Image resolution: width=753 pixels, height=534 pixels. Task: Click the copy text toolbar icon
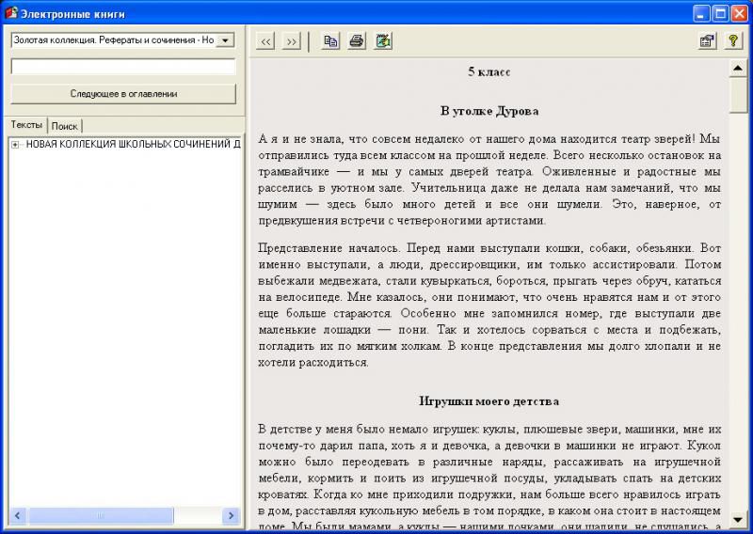[330, 41]
